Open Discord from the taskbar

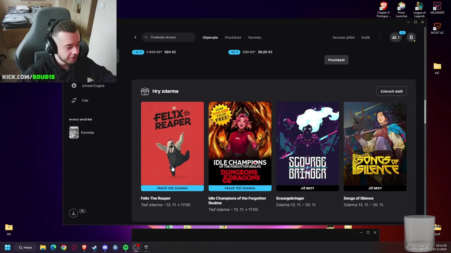click(x=105, y=247)
